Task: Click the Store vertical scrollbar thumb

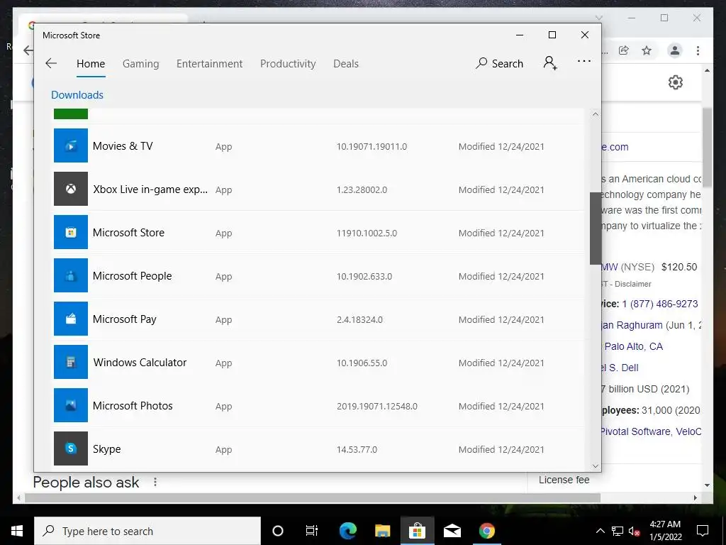Action: click(596, 228)
